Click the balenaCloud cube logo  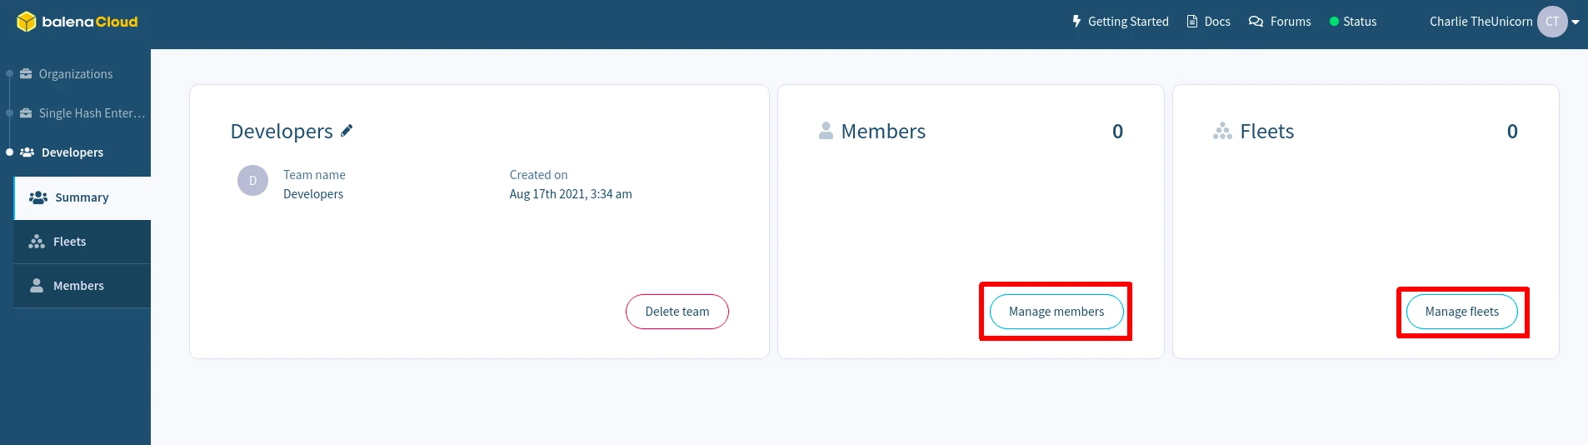pos(26,22)
